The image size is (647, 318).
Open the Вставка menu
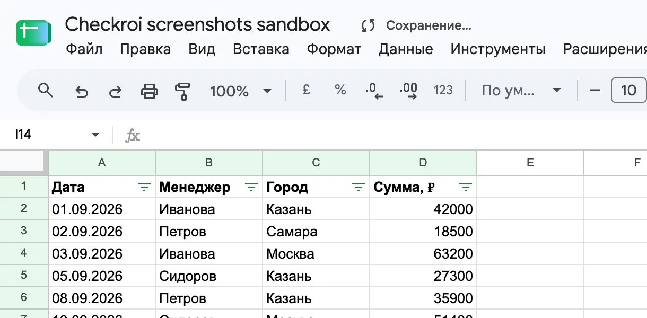[x=261, y=50]
